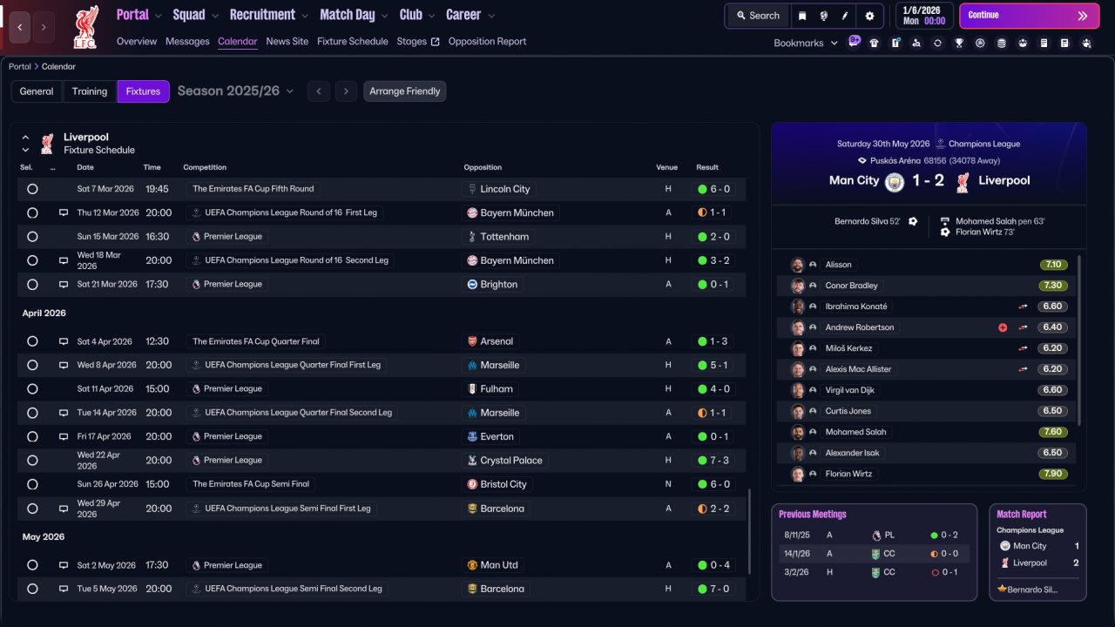
Task: Expand the Bookmarks dropdown
Action: [x=806, y=43]
